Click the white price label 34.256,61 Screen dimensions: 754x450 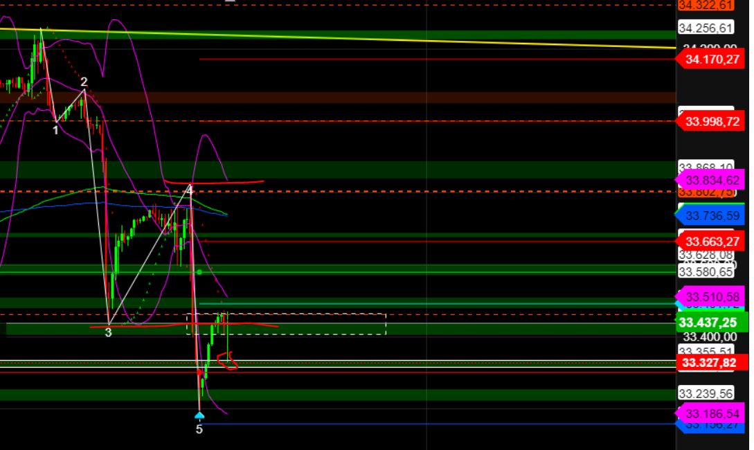pos(706,28)
